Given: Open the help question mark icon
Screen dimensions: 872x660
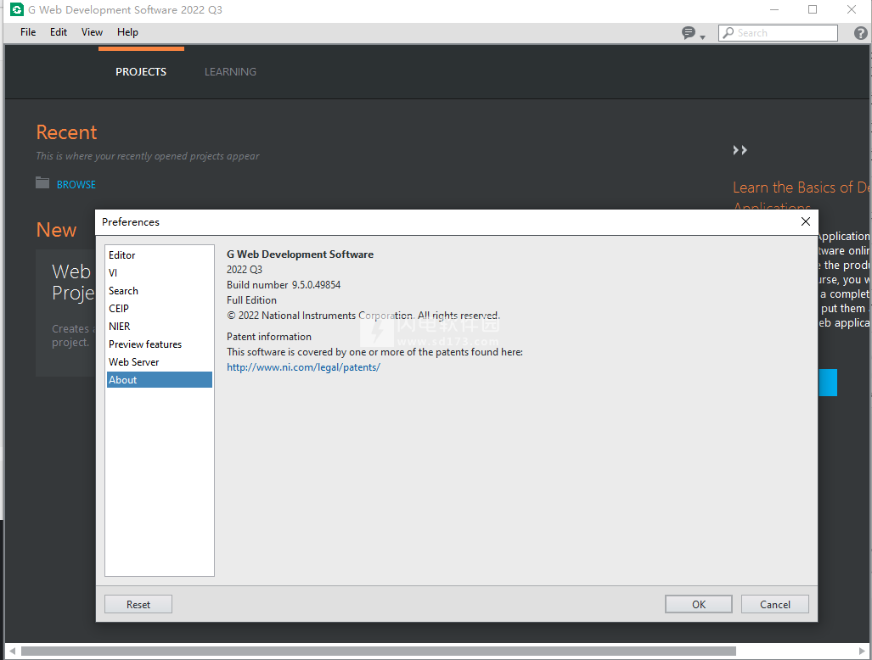Looking at the screenshot, I should click(x=859, y=33).
